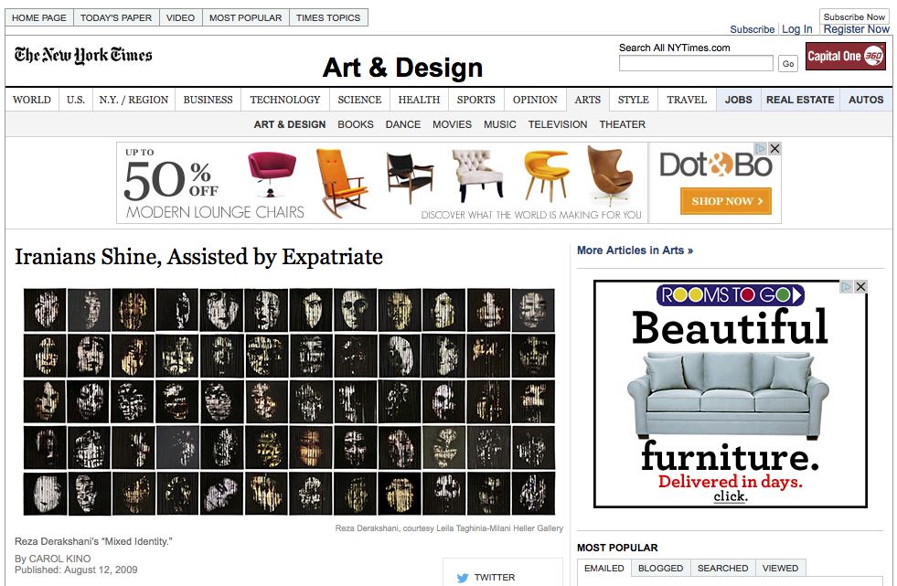897x586 pixels.
Task: Click The New York Times logo
Action: [83, 56]
